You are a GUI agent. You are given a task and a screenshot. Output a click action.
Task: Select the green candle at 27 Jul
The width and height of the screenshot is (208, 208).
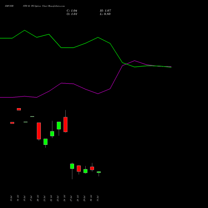click(72, 166)
